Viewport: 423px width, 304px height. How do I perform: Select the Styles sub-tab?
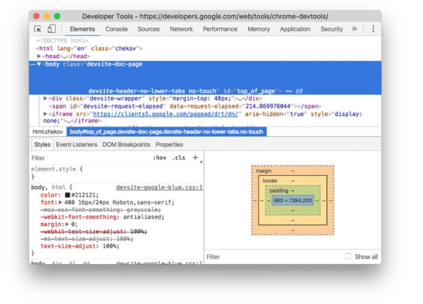point(43,145)
